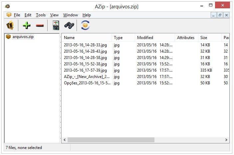
Task: Click the green plus Add files icon
Action: point(27,25)
